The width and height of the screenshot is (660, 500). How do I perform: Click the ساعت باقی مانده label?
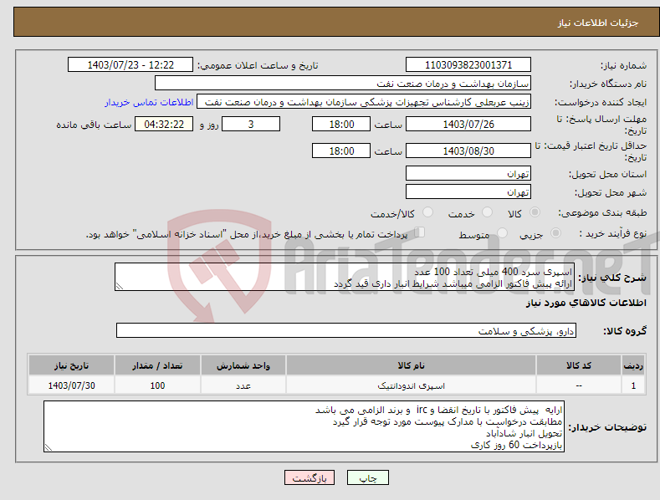(x=94, y=125)
